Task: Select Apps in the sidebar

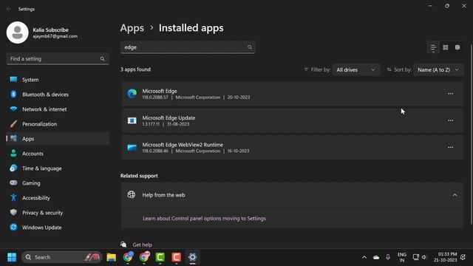Action: click(x=58, y=139)
